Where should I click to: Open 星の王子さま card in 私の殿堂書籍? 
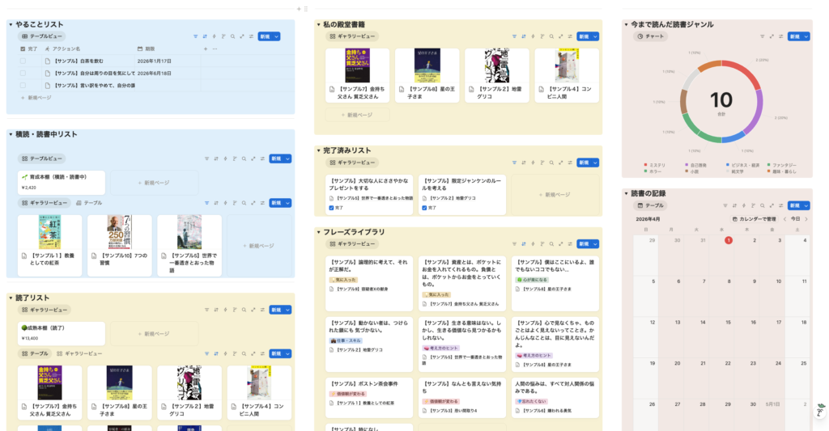point(427,76)
